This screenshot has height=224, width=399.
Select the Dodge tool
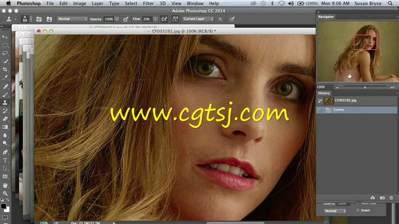5,143
